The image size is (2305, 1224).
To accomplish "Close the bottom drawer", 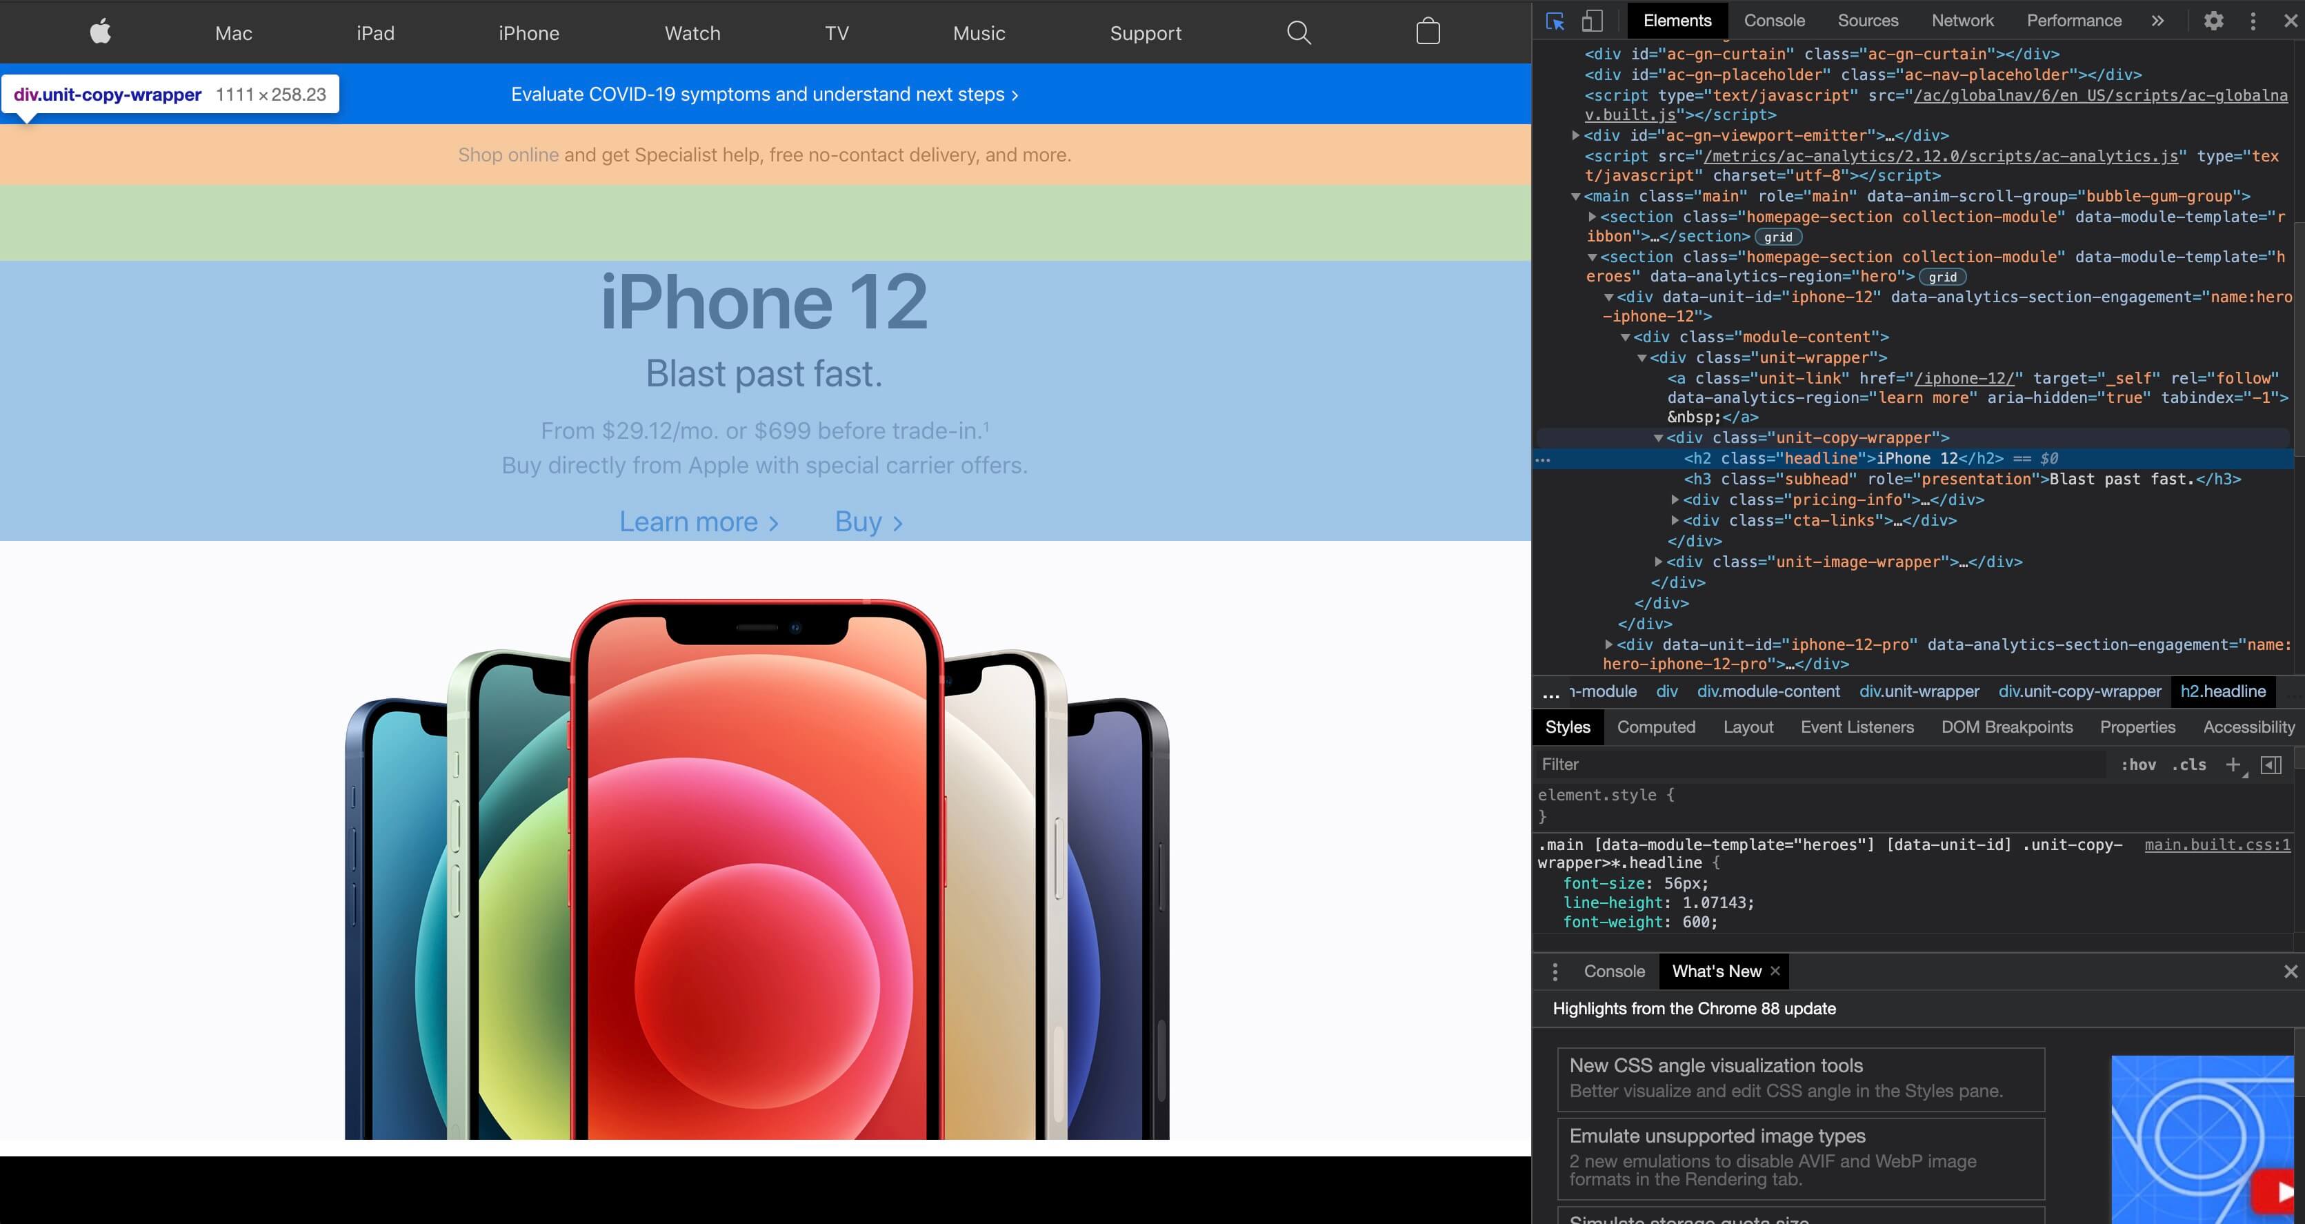I will pyautogui.click(x=2291, y=971).
